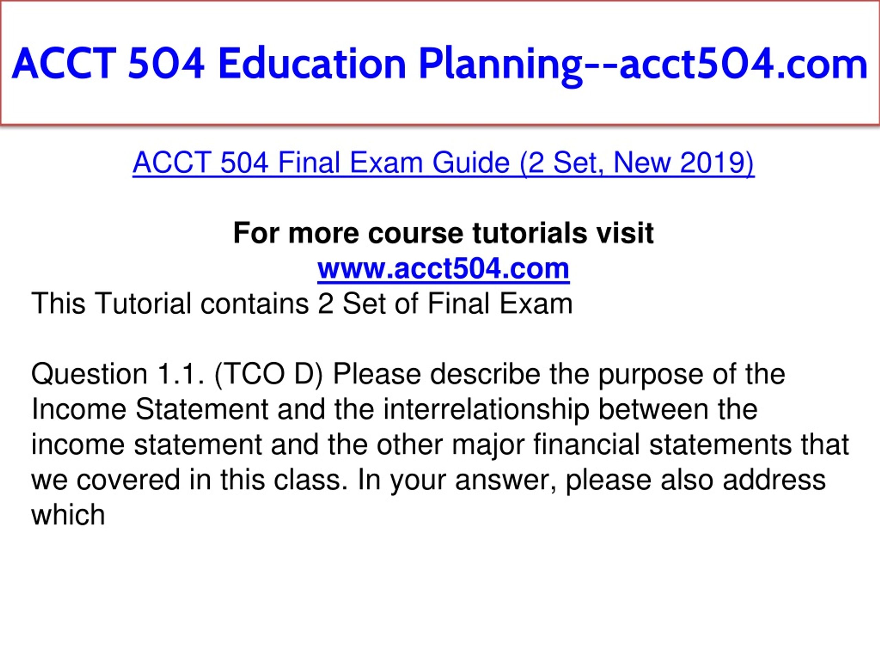This screenshot has height=660, width=880.
Task: Open the ACCT 504 Final Exam Guide link
Action: click(443, 163)
